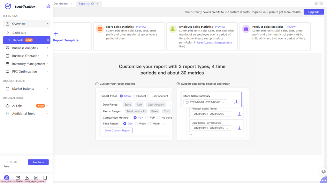This screenshot has width=327, height=183.
Task: Expand PPC Optimization submenu arrow
Action: [48, 72]
